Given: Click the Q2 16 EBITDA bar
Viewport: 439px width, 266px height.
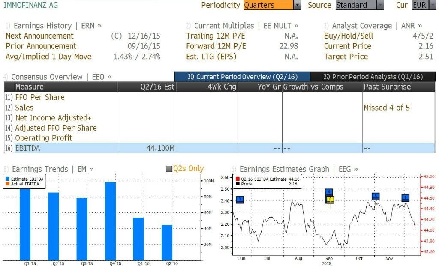Looking at the screenshot, I should 167,242.
